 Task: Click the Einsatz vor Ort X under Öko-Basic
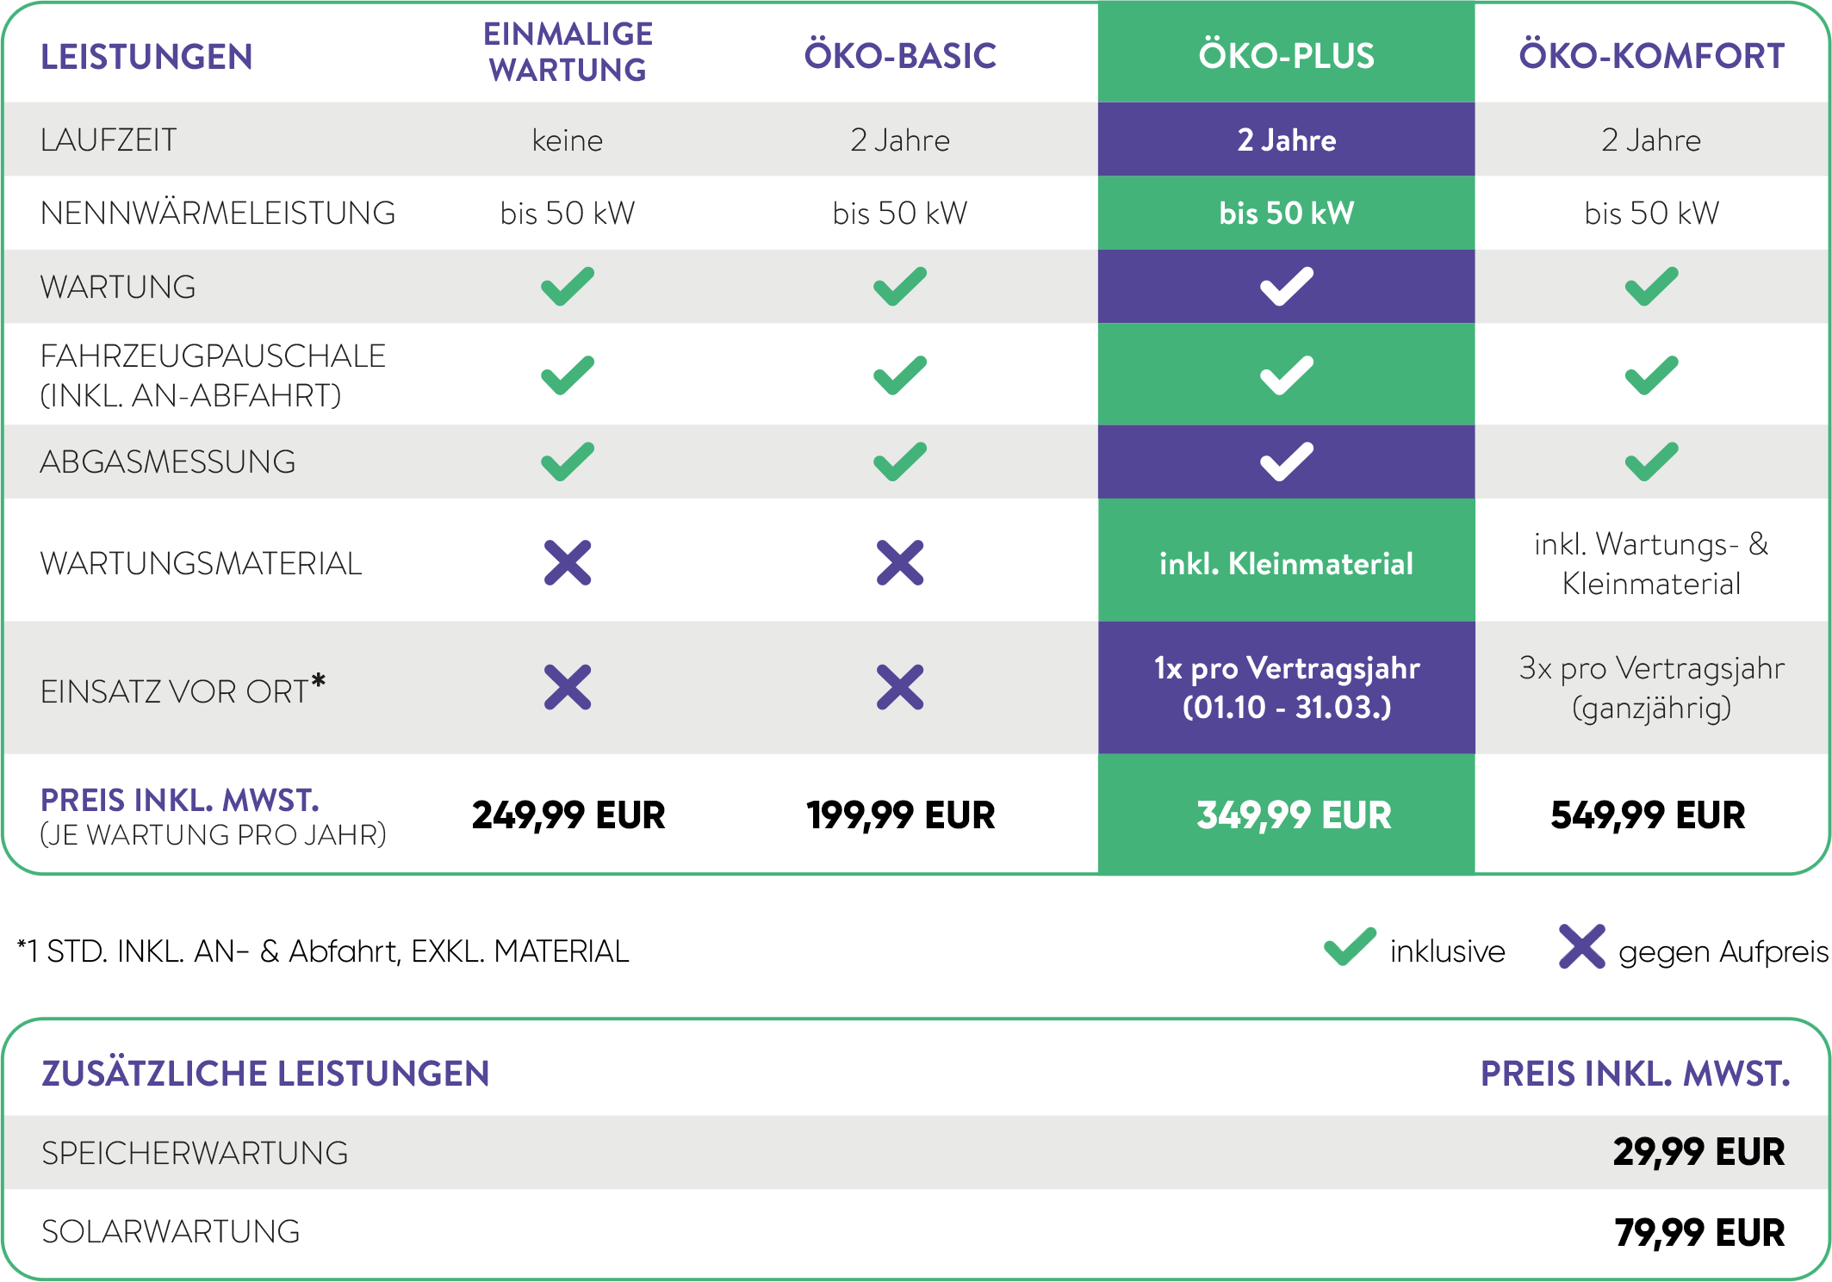(x=900, y=687)
